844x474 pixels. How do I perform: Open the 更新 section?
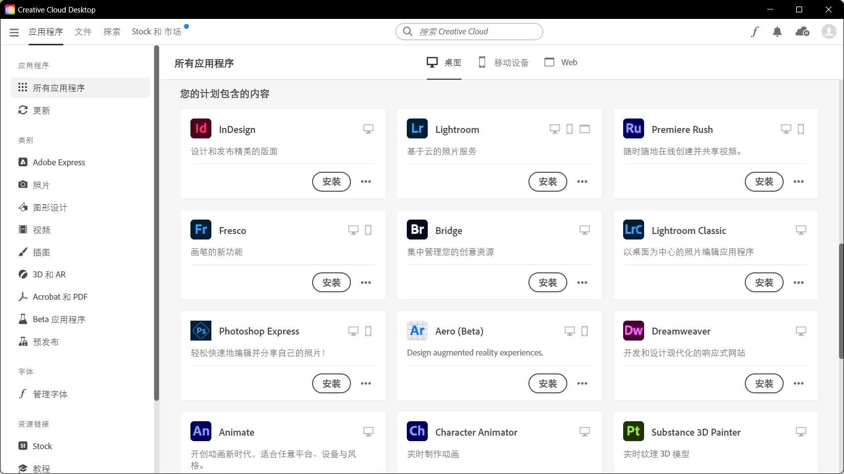tap(80, 110)
